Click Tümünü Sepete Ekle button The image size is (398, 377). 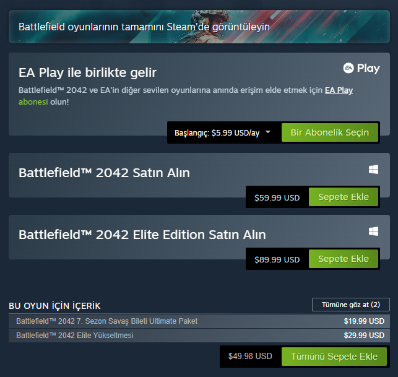[x=334, y=357]
